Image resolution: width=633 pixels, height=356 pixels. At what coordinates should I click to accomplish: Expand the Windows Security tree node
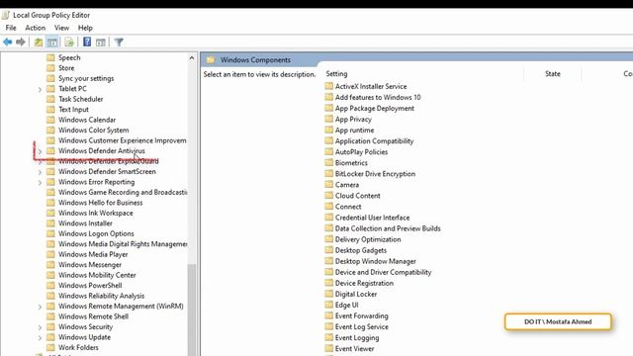pos(40,327)
